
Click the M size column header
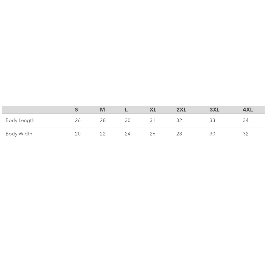coord(102,110)
